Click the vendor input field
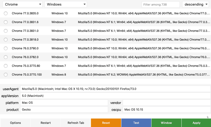The height and width of the screenshot is (127, 211). click(x=167, y=103)
